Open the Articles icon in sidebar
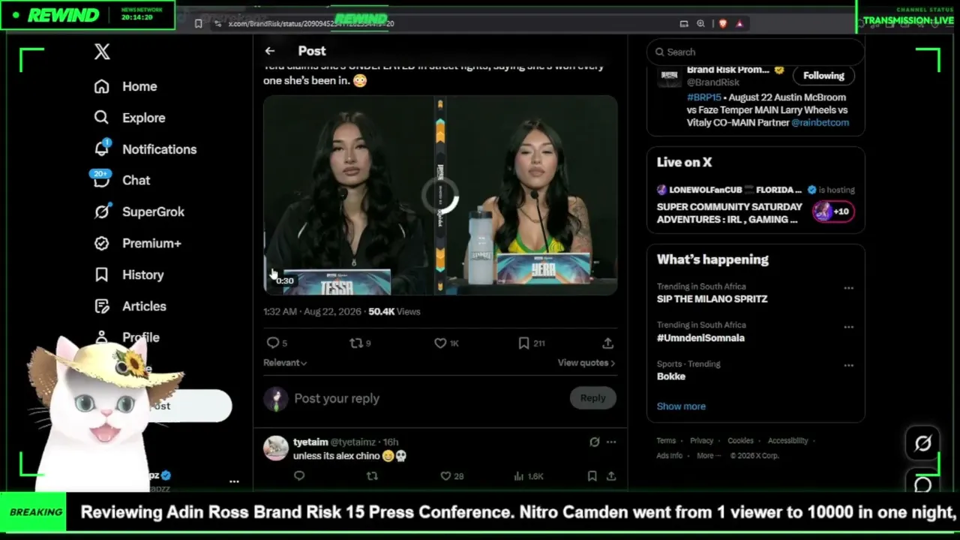 pos(101,306)
